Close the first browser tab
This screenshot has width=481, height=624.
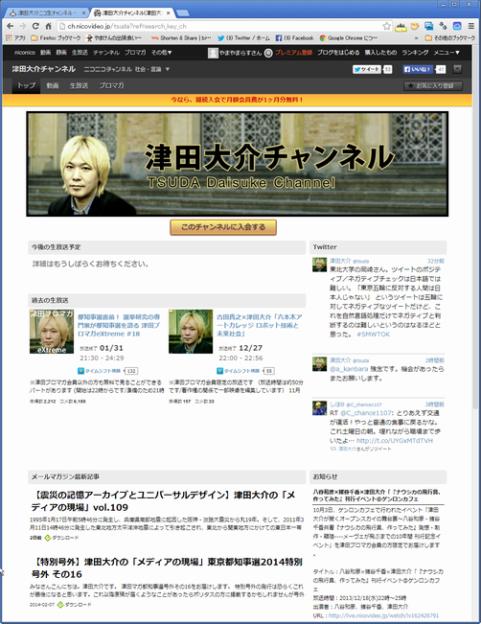click(83, 12)
